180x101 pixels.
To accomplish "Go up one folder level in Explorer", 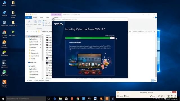I will 36,31.
